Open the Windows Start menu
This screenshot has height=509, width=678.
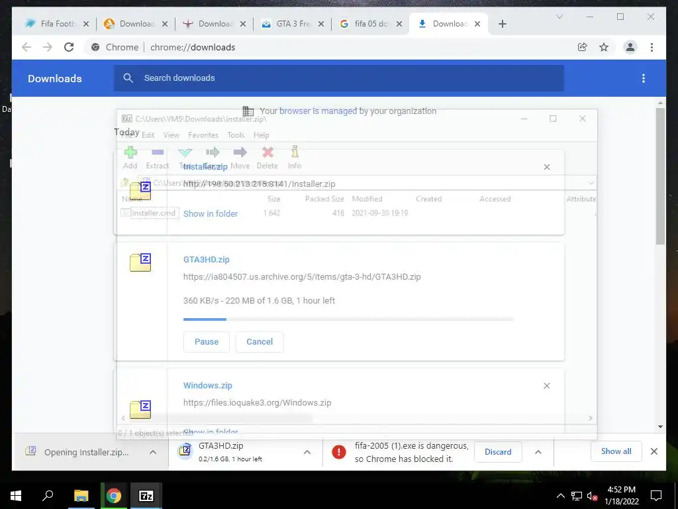pyautogui.click(x=16, y=496)
